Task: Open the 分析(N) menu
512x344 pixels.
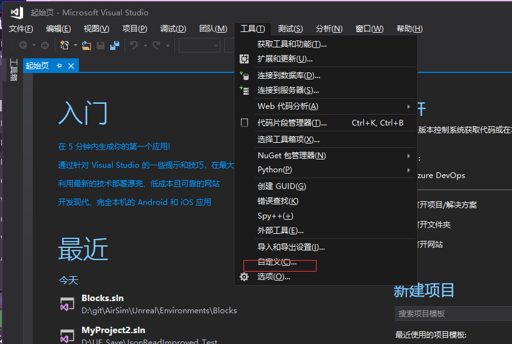Action: tap(329, 29)
